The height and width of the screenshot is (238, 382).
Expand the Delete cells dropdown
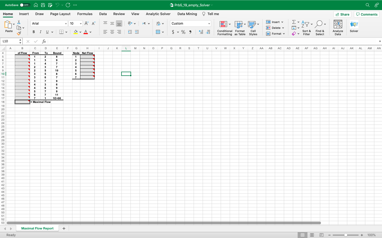click(x=283, y=28)
